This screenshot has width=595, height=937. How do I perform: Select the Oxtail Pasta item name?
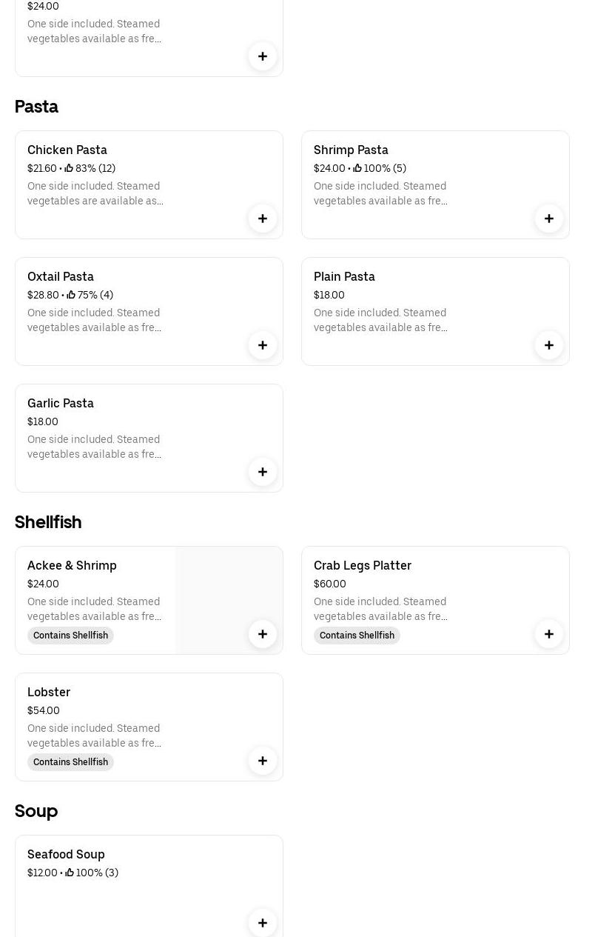[x=61, y=276]
